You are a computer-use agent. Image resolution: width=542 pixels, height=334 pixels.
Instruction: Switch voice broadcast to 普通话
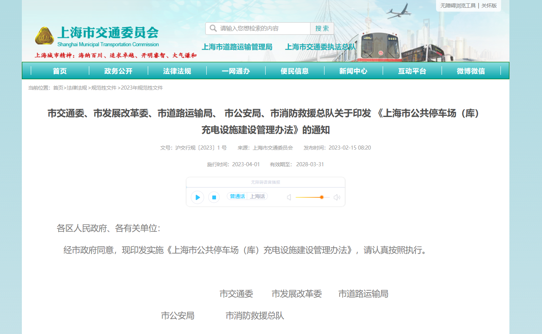point(237,196)
